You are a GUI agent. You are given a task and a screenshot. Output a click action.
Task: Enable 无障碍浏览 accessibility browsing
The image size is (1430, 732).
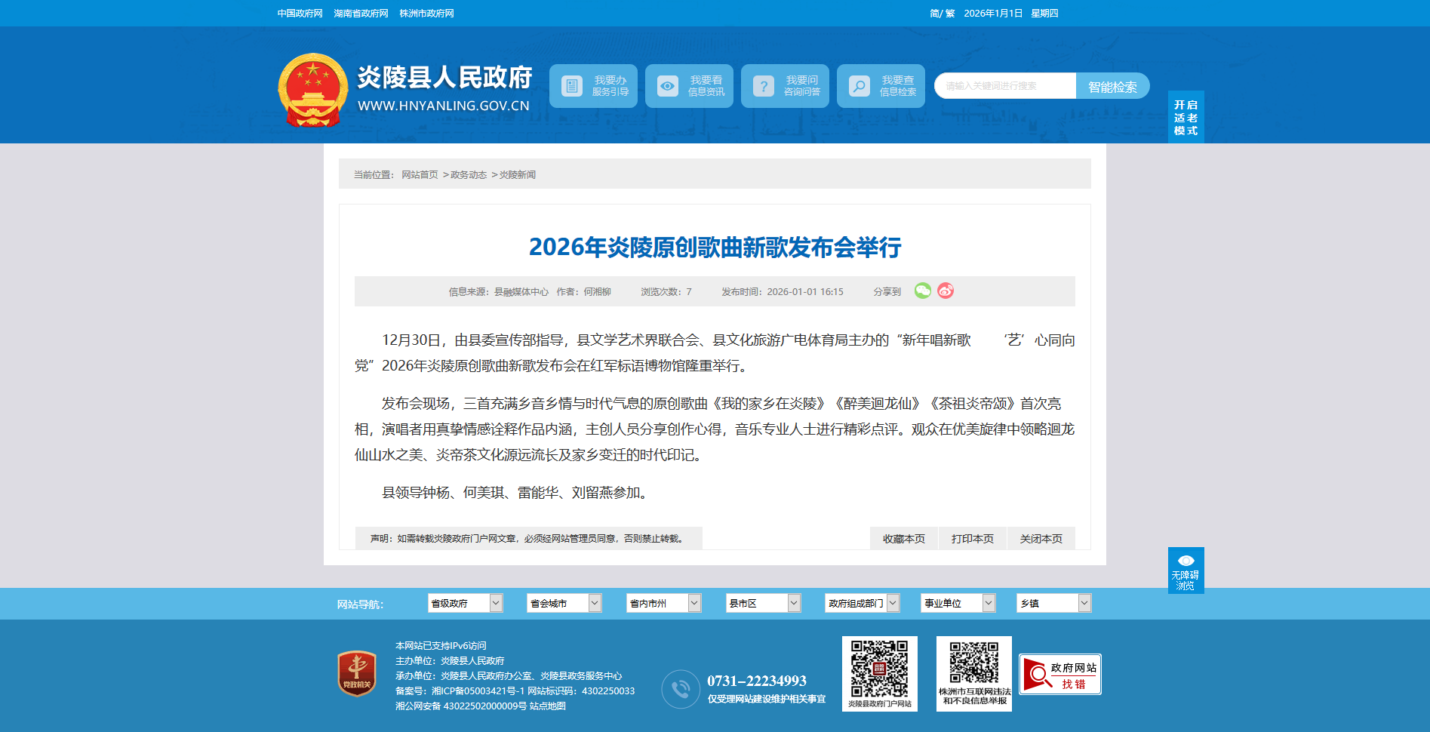(x=1186, y=571)
